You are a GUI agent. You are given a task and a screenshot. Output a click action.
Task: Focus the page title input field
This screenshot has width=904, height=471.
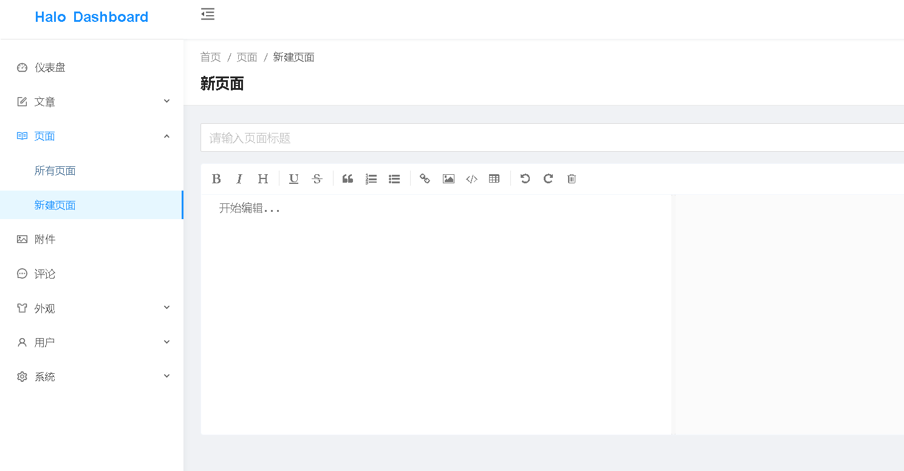pyautogui.click(x=552, y=138)
